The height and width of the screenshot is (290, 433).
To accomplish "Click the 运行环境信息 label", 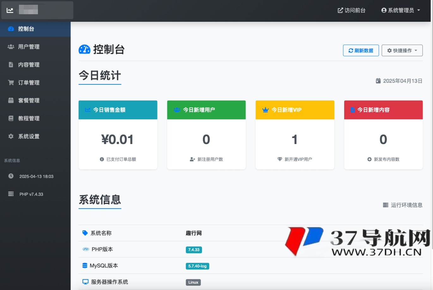I will pos(406,205).
